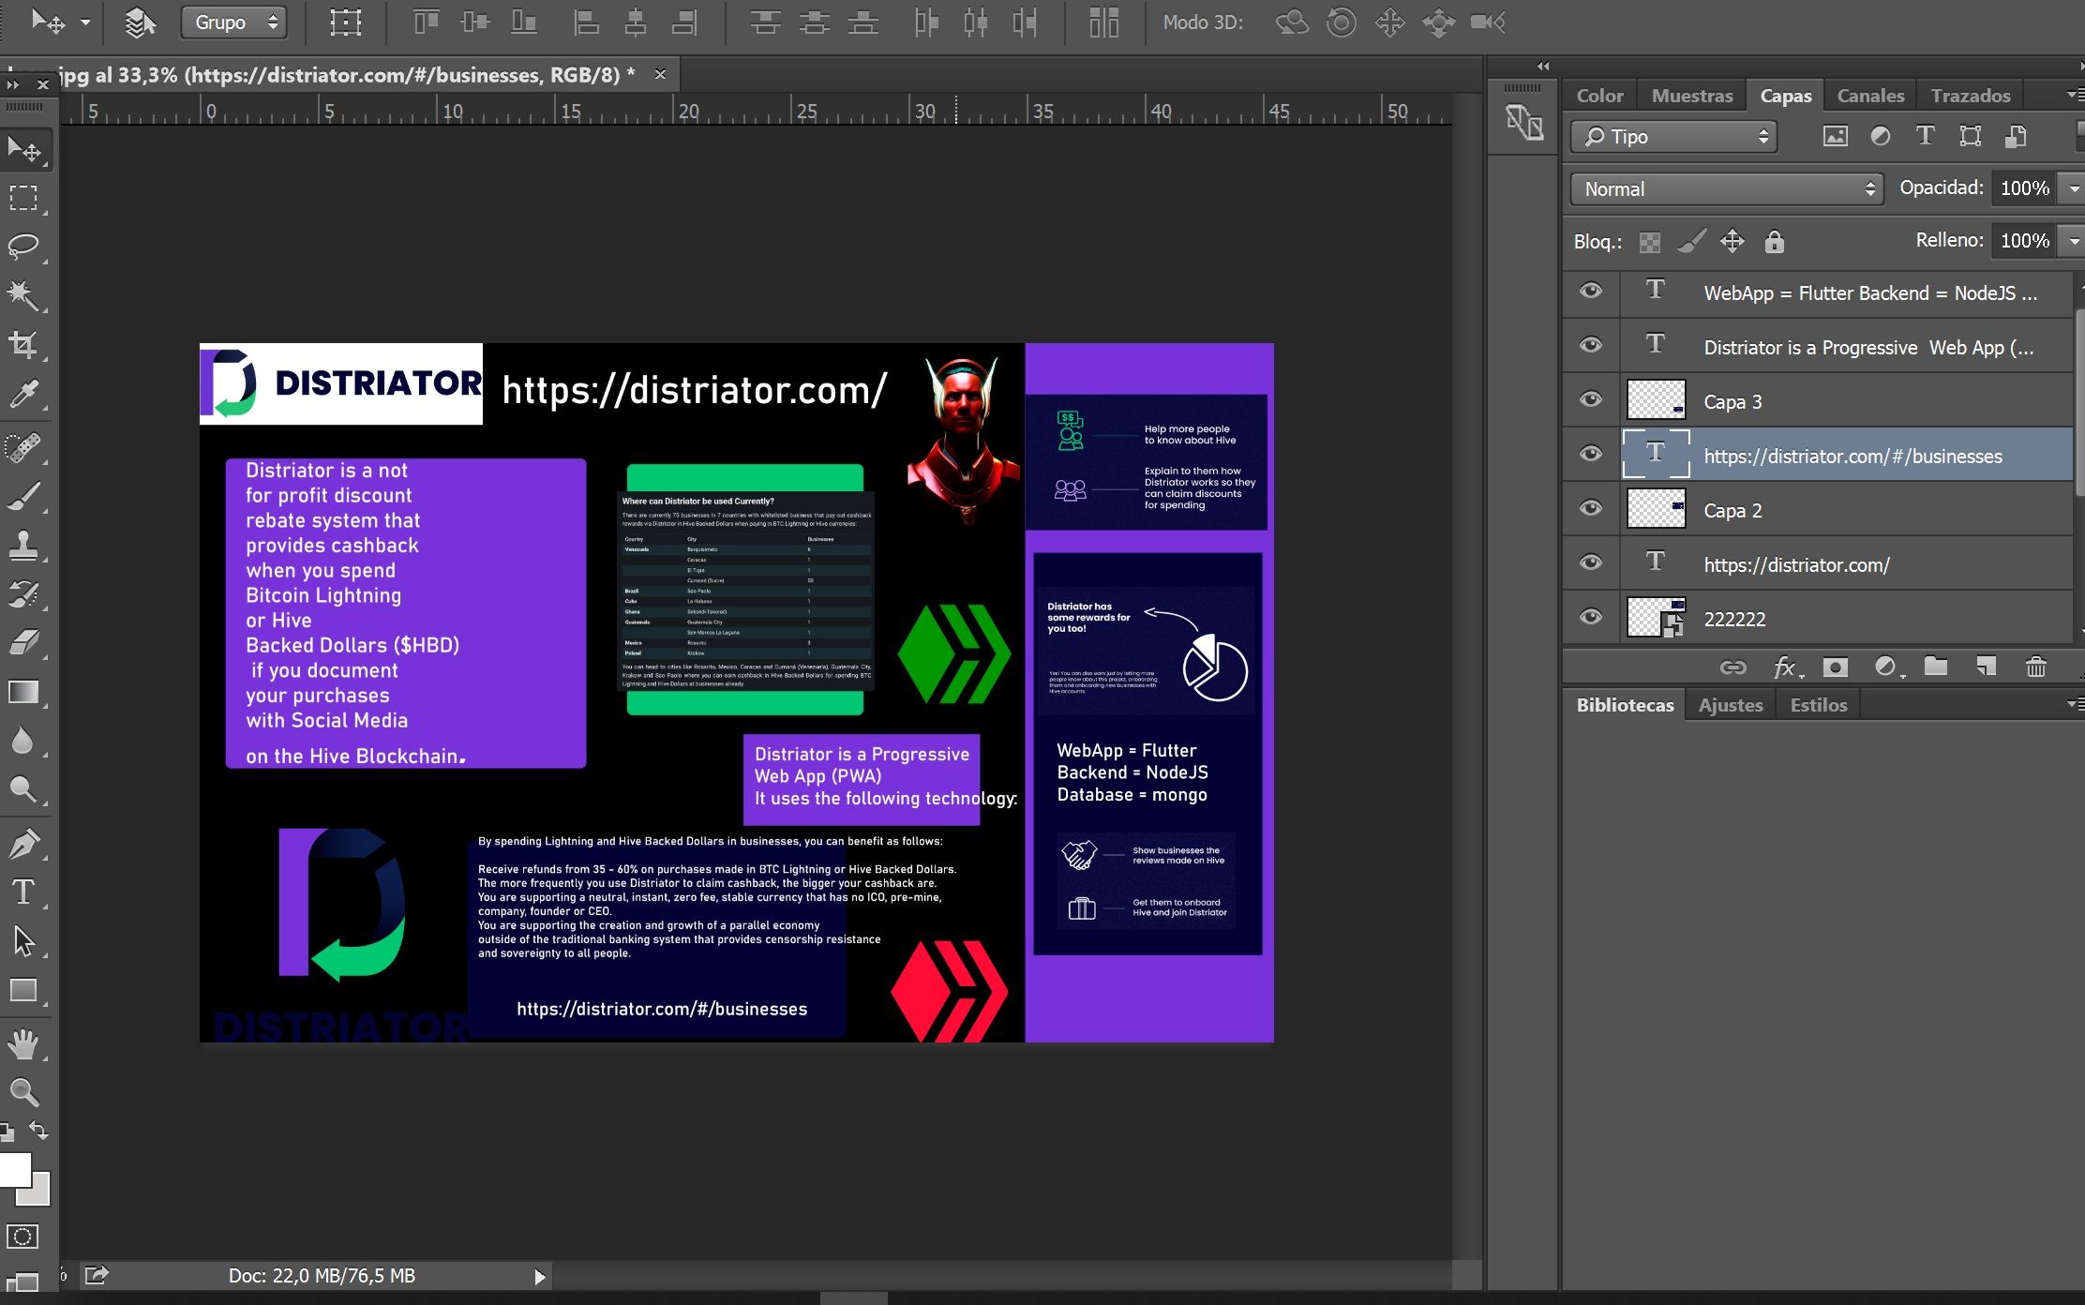This screenshot has height=1305, width=2085.
Task: Switch to the Canales tab
Action: [x=1870, y=96]
